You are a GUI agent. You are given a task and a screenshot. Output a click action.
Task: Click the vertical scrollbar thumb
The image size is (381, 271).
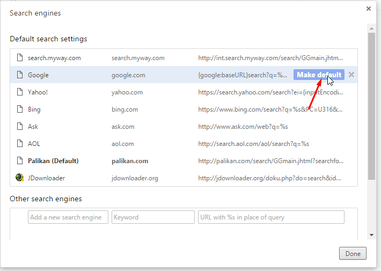click(x=371, y=106)
